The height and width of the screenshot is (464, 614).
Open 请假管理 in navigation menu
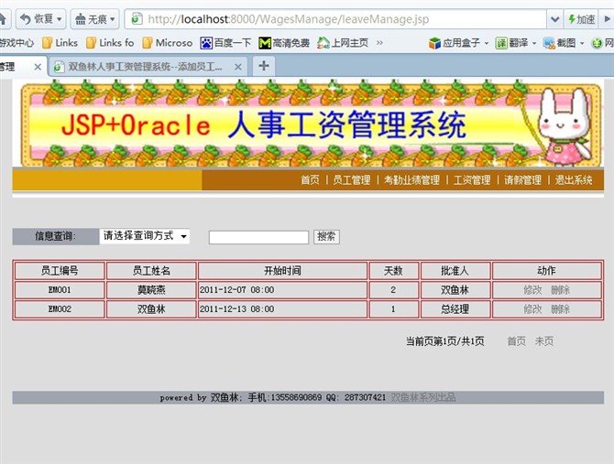522,179
